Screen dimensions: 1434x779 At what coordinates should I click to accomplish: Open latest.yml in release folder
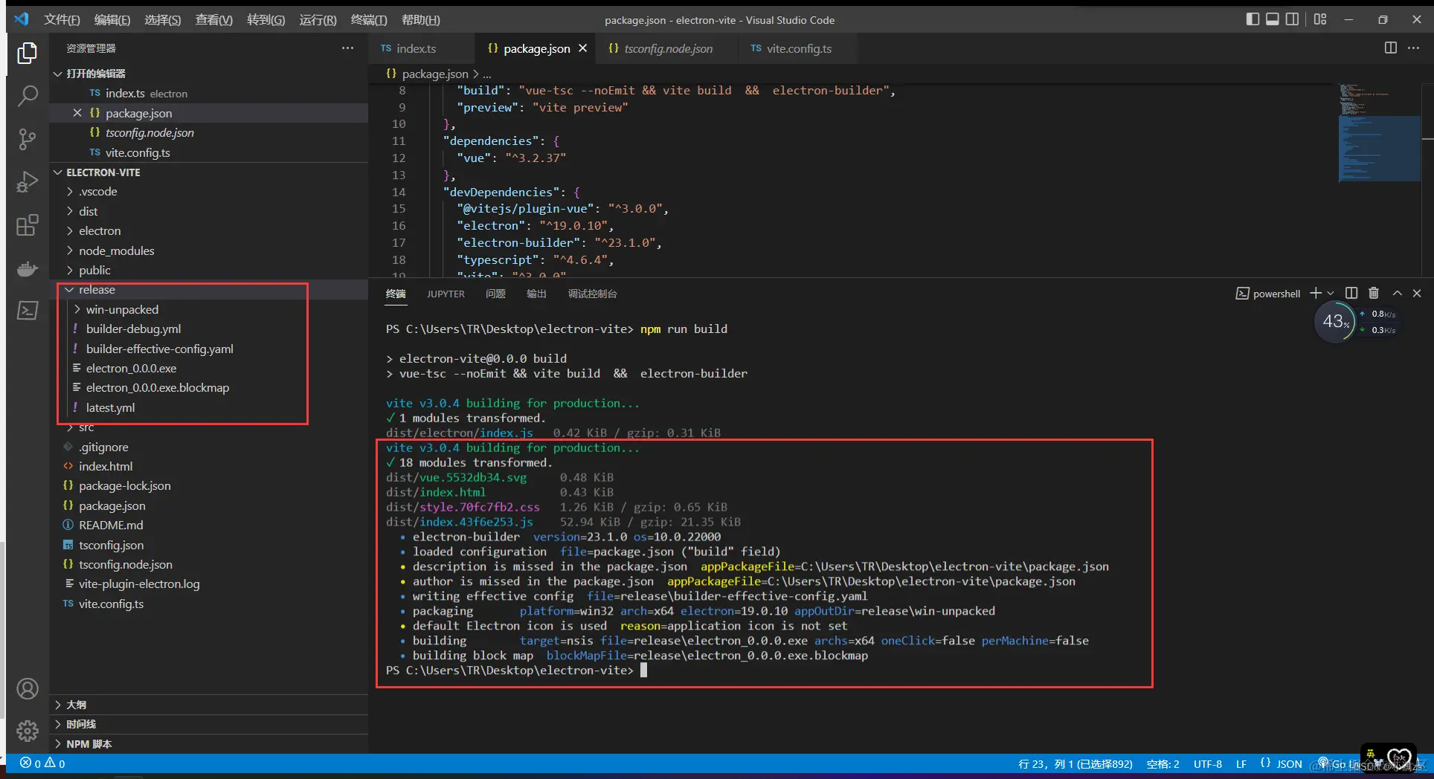pos(110,408)
